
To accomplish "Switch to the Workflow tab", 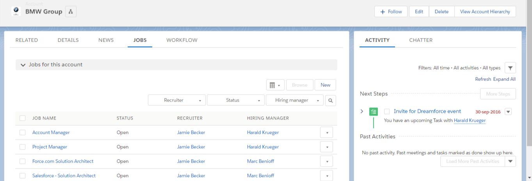I will click(x=182, y=40).
